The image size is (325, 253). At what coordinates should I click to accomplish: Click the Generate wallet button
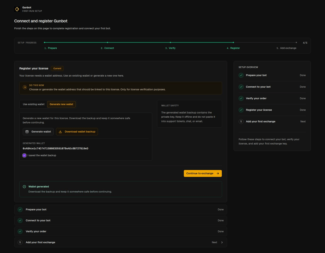[38, 132]
